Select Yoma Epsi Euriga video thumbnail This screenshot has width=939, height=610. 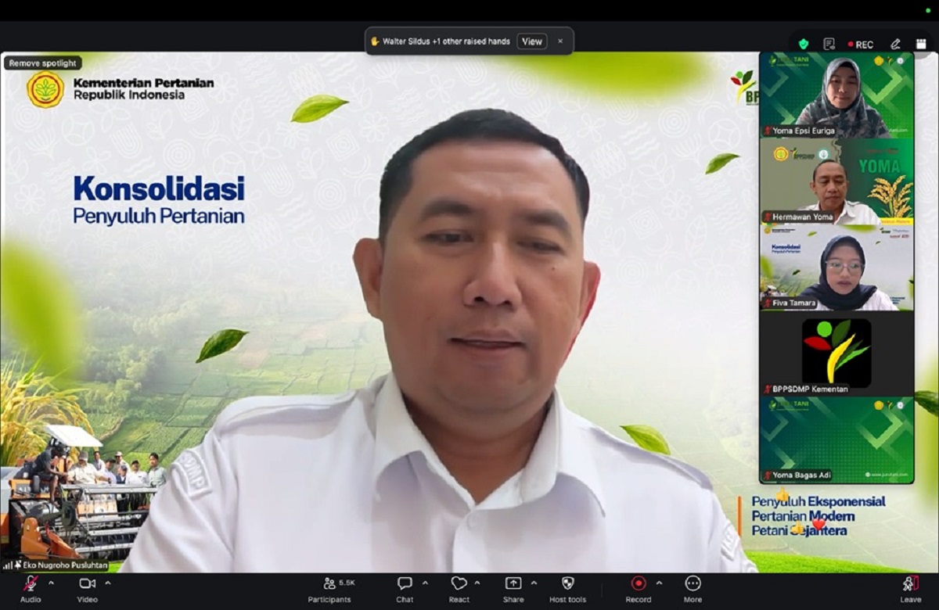point(836,95)
